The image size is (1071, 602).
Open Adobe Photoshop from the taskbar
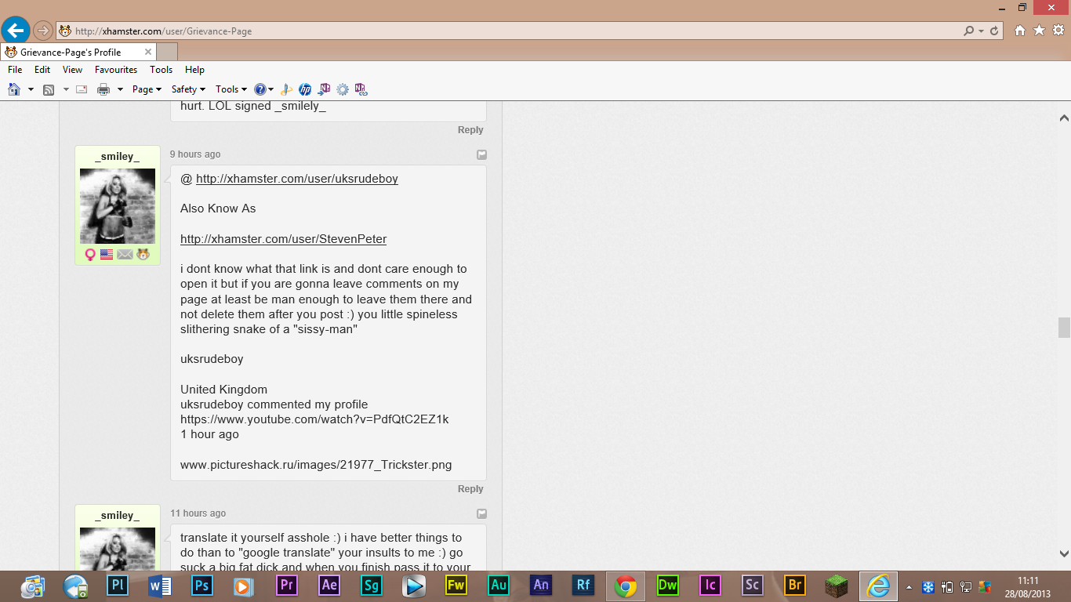pyautogui.click(x=202, y=586)
